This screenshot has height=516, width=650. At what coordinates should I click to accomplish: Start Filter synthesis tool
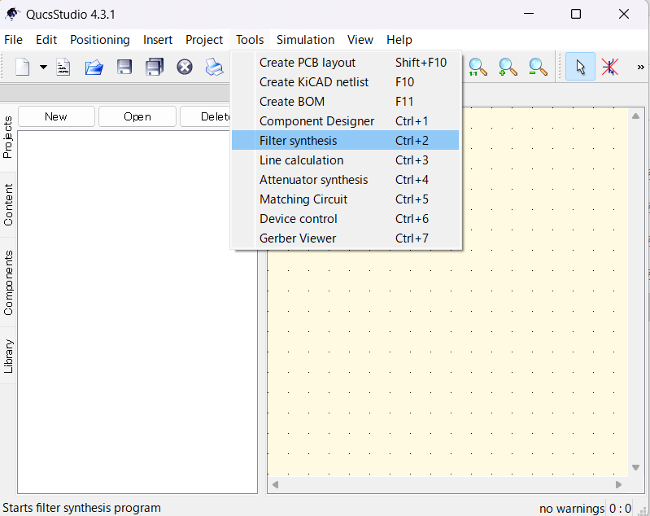[x=345, y=141]
